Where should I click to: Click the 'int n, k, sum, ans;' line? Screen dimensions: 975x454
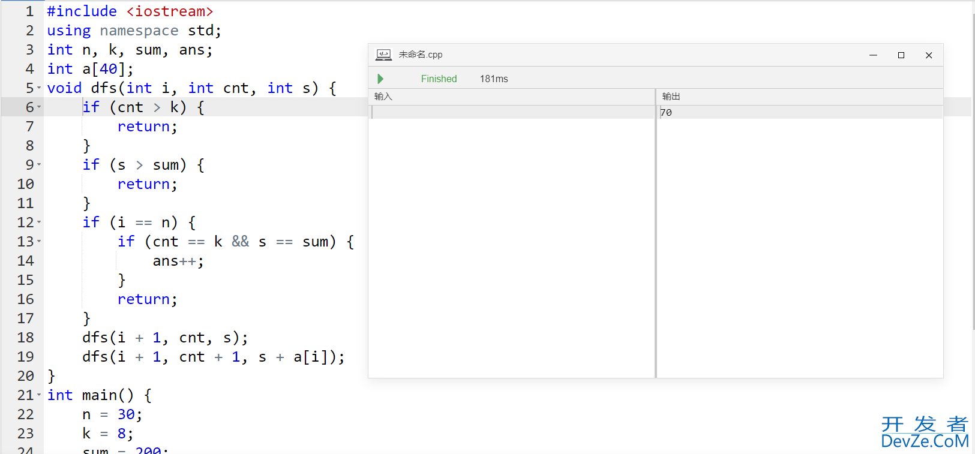[x=130, y=50]
